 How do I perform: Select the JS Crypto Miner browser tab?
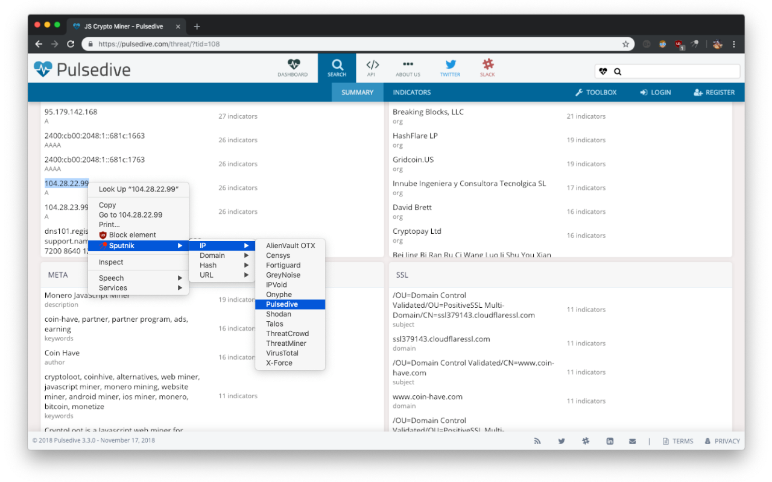[126, 27]
